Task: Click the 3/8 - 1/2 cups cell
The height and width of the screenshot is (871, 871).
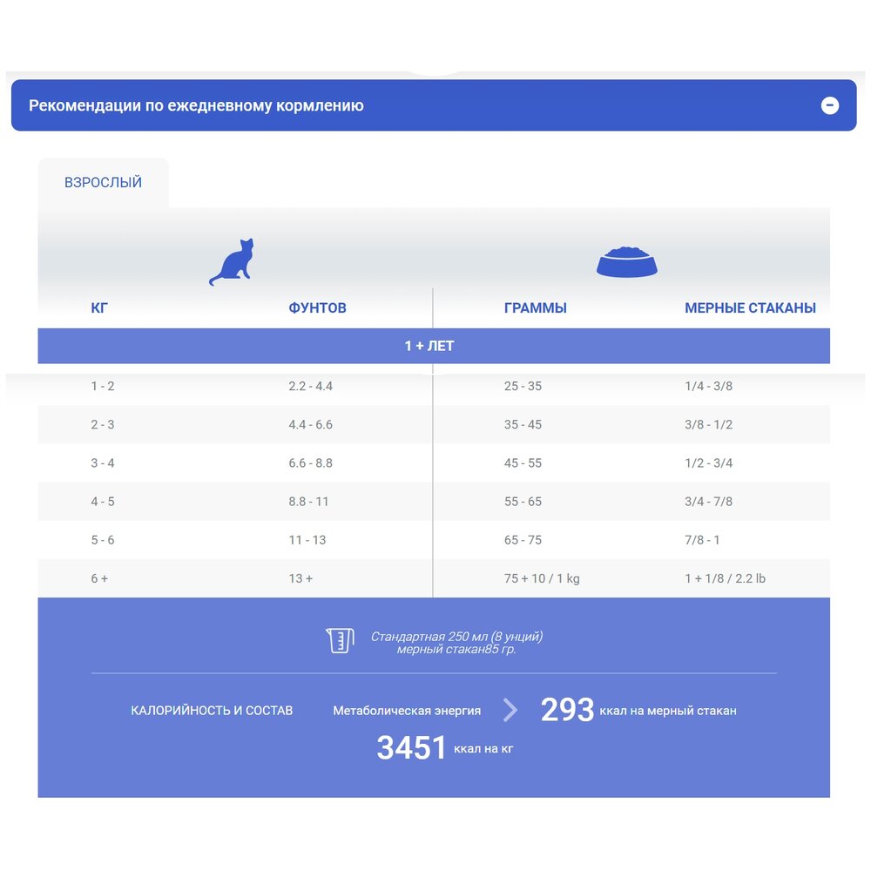Action: click(x=708, y=424)
